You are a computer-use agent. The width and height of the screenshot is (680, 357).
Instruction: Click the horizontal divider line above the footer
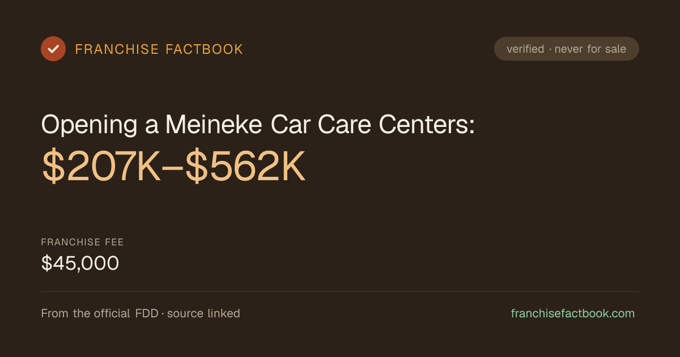pos(340,292)
